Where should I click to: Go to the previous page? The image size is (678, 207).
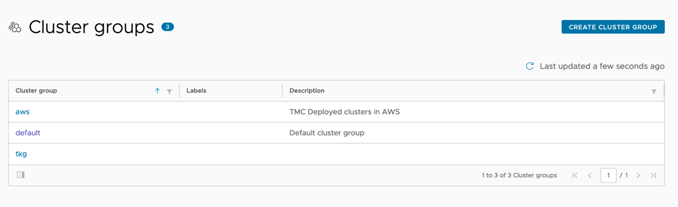coord(590,175)
